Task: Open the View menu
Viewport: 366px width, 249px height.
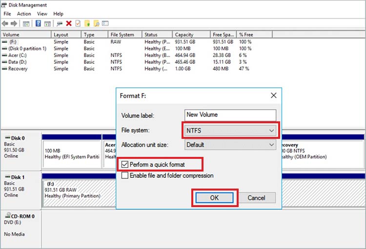Action: pyautogui.click(x=42, y=14)
